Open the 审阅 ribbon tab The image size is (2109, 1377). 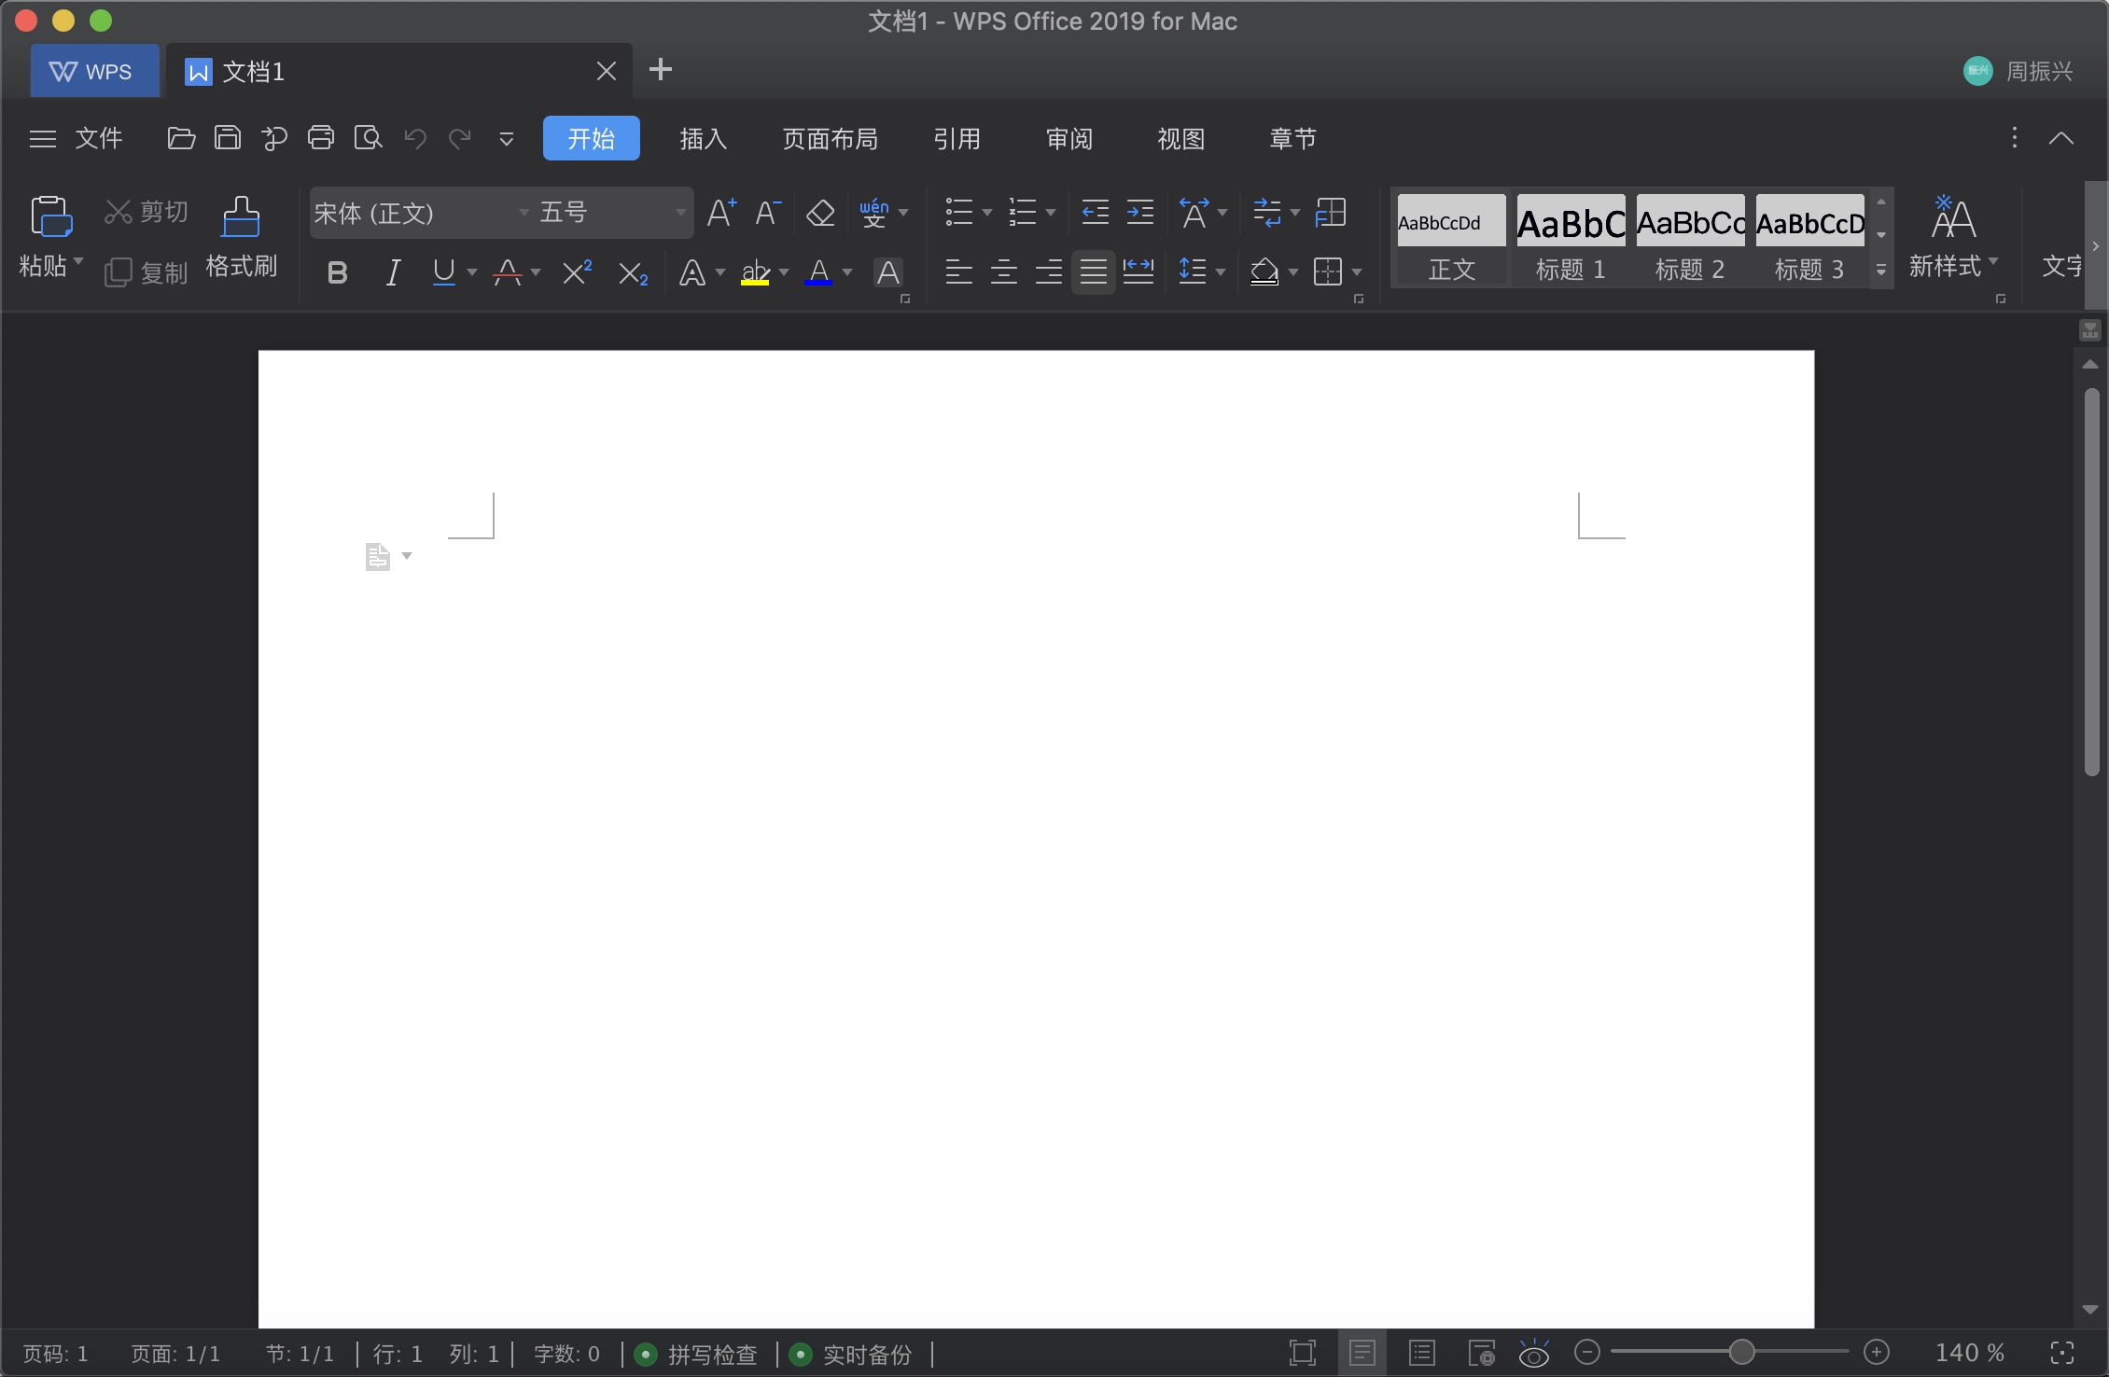point(1069,139)
